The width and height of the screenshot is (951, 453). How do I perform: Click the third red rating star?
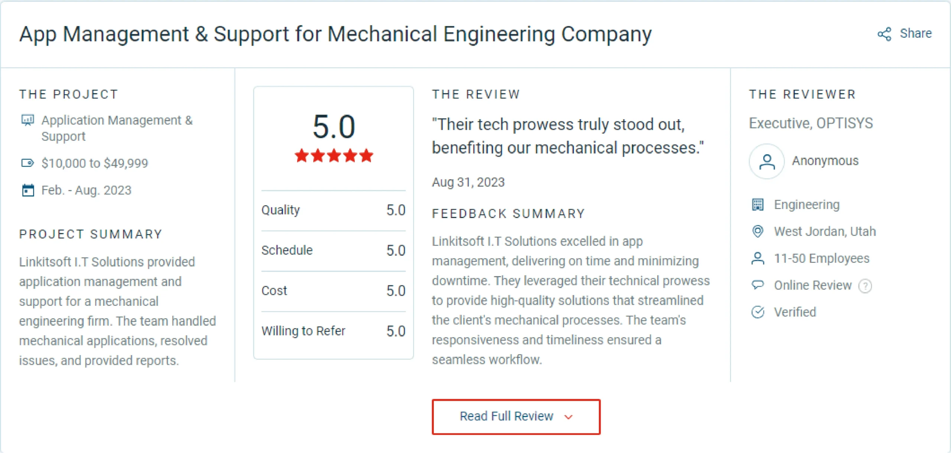coord(333,156)
